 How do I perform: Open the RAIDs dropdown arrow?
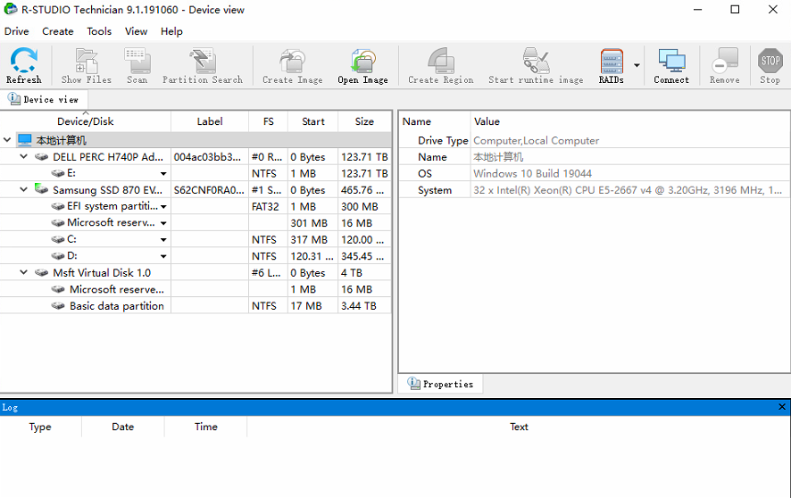point(637,65)
